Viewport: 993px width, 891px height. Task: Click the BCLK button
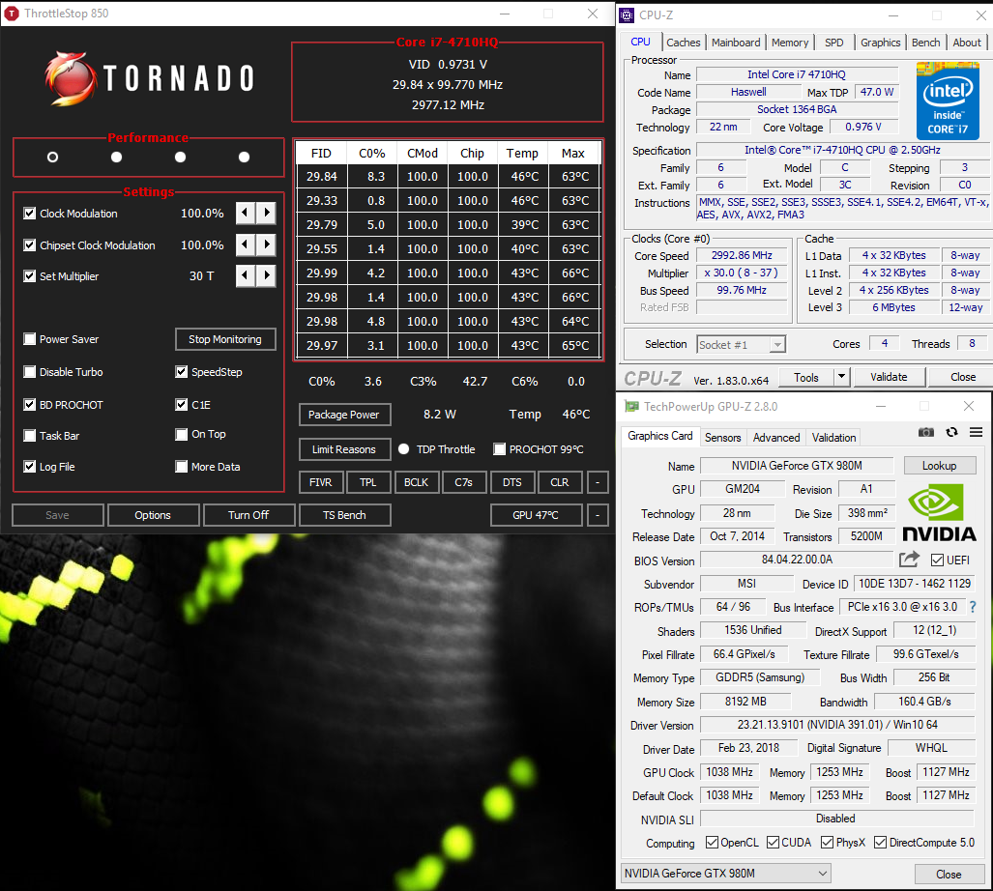[416, 482]
